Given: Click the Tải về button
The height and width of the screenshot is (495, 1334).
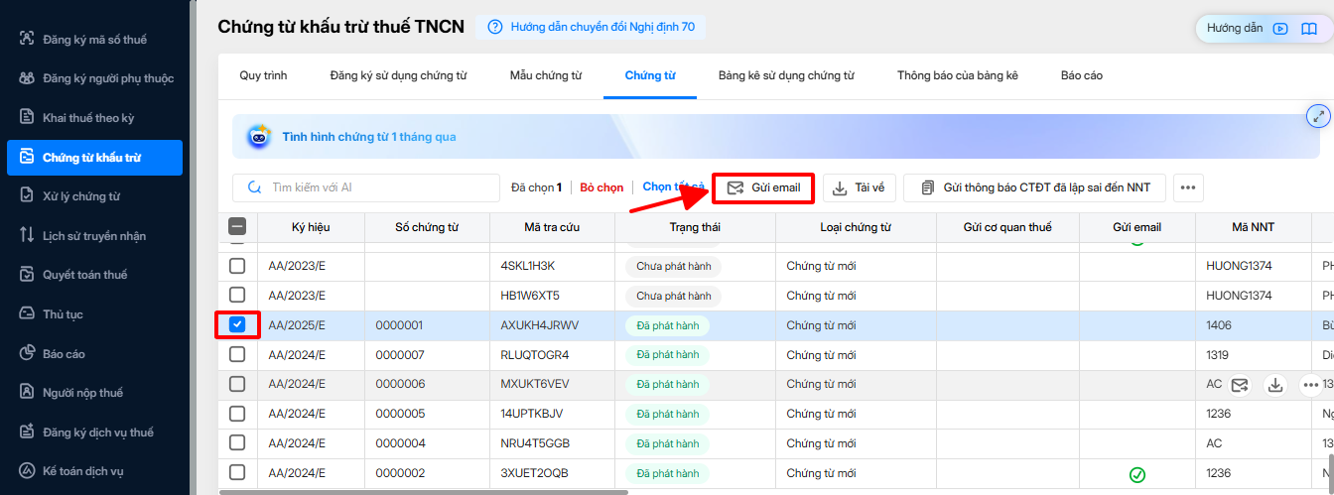Looking at the screenshot, I should (860, 187).
